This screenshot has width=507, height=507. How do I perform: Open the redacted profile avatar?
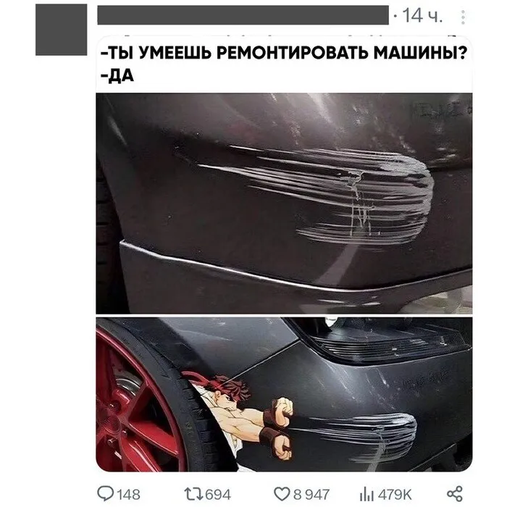(x=61, y=30)
